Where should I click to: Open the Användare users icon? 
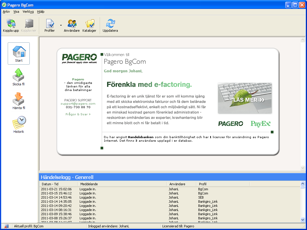(72, 23)
